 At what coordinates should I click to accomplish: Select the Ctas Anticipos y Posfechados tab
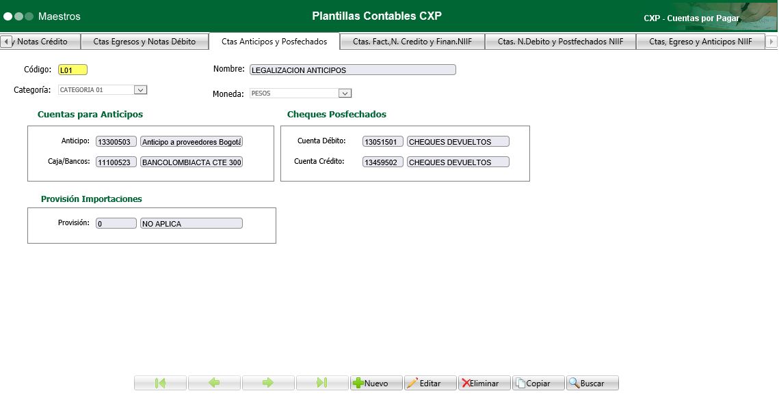[x=274, y=42]
